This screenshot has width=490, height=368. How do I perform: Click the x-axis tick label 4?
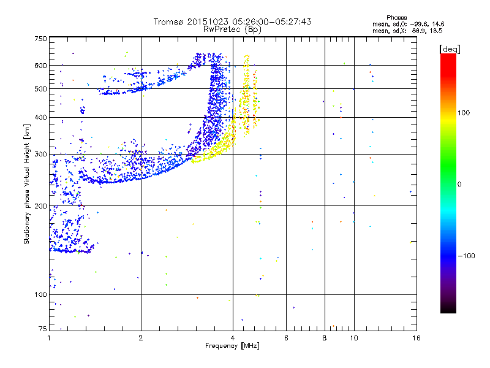pos(233,338)
